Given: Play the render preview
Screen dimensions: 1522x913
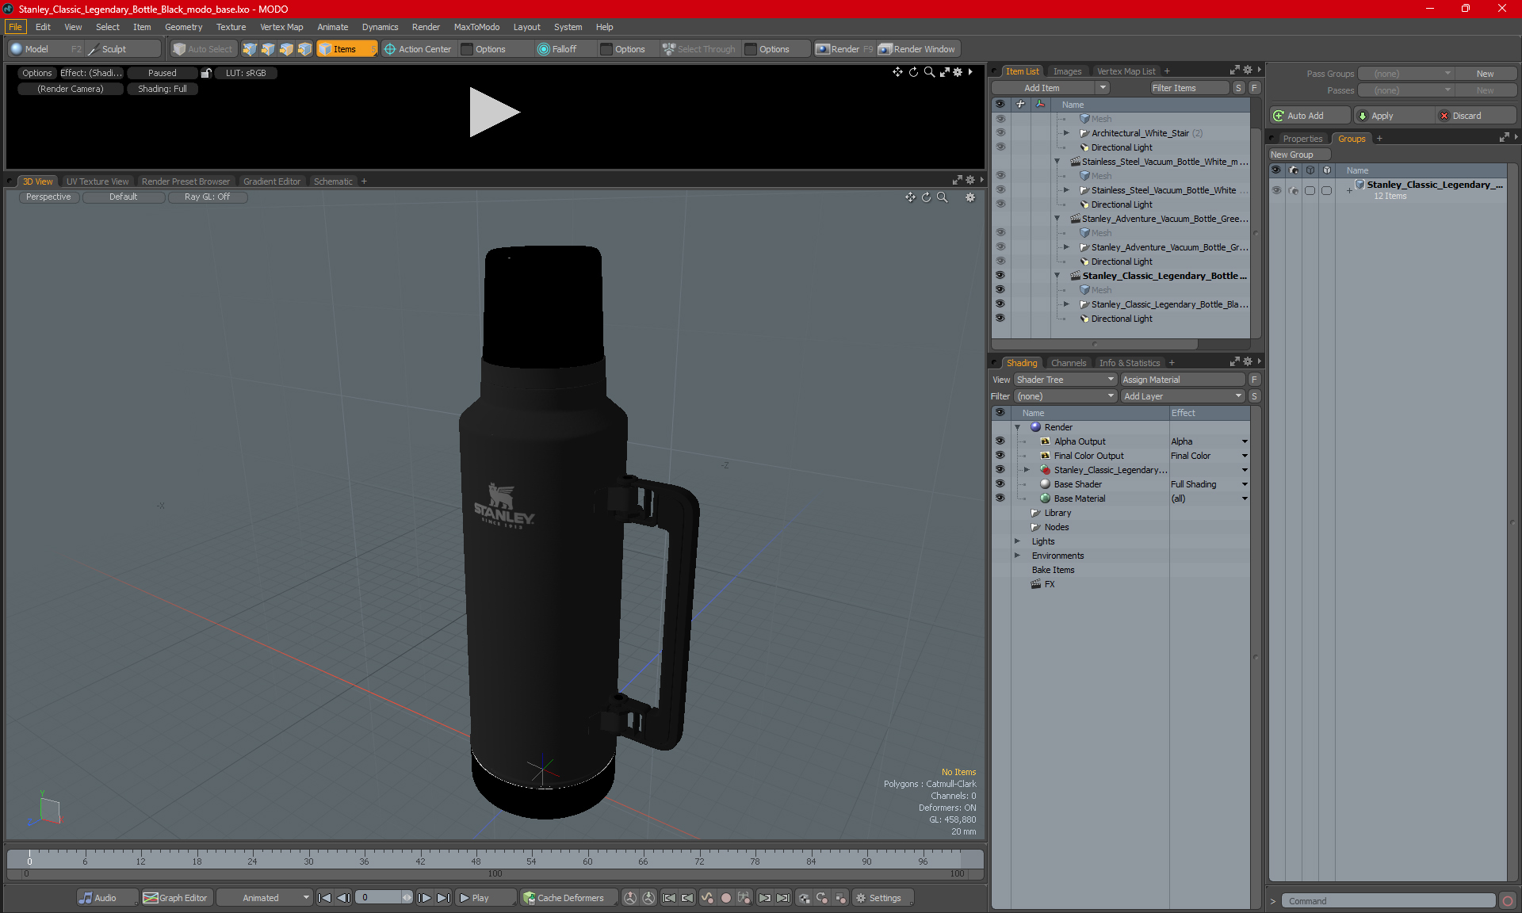Looking at the screenshot, I should click(x=493, y=112).
